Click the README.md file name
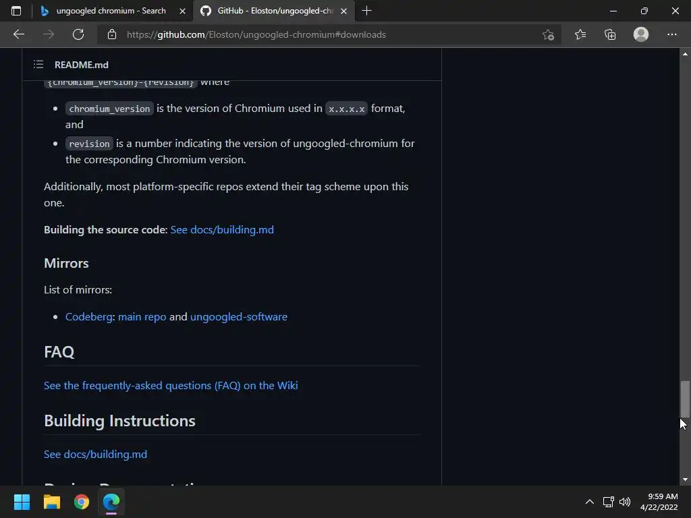The width and height of the screenshot is (691, 518). pyautogui.click(x=82, y=65)
